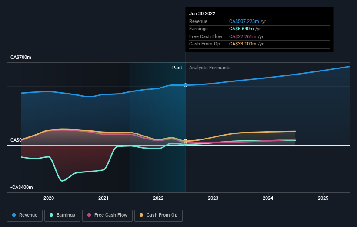
Task: Toggle the Revenue legend series
Action: click(x=25, y=215)
